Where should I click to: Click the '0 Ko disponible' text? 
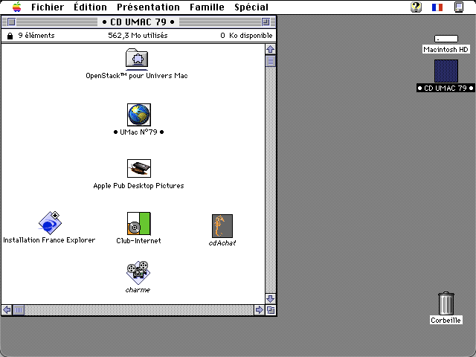point(246,36)
